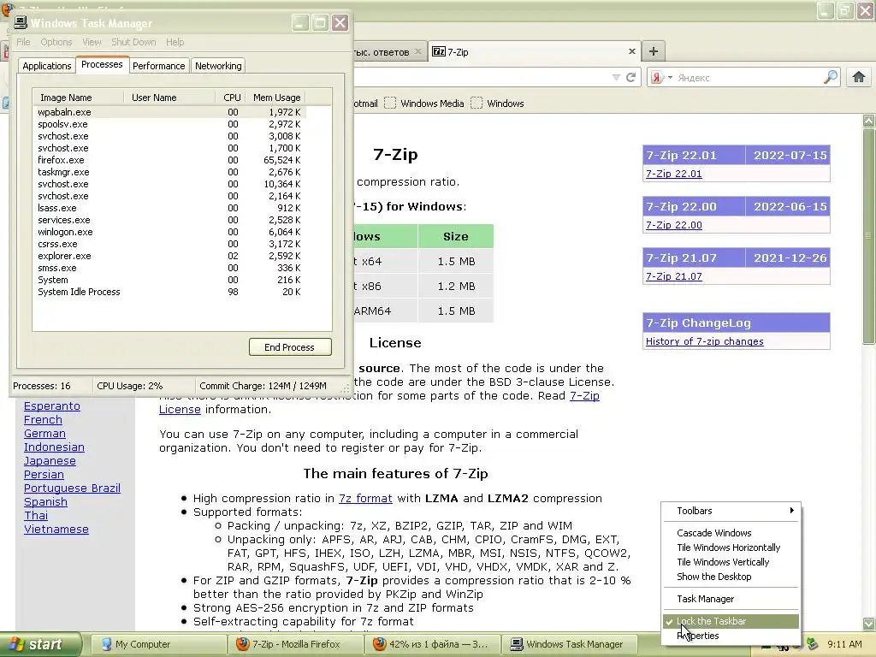
Task: Open the Shut Down menu
Action: point(133,42)
